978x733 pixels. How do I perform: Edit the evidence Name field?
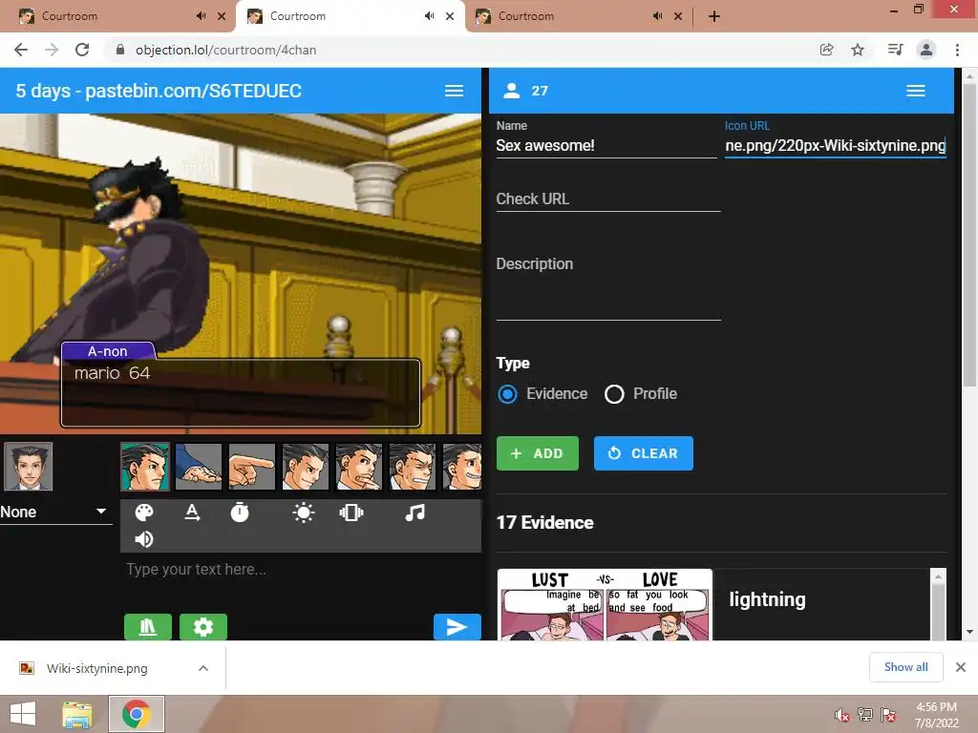tap(606, 145)
